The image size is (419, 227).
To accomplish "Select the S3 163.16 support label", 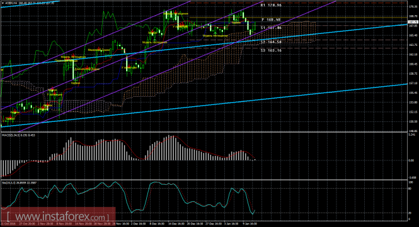I will click(271, 50).
